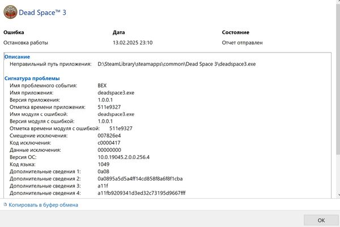
Task: Click the Версия приложения label
Action: click(x=35, y=100)
